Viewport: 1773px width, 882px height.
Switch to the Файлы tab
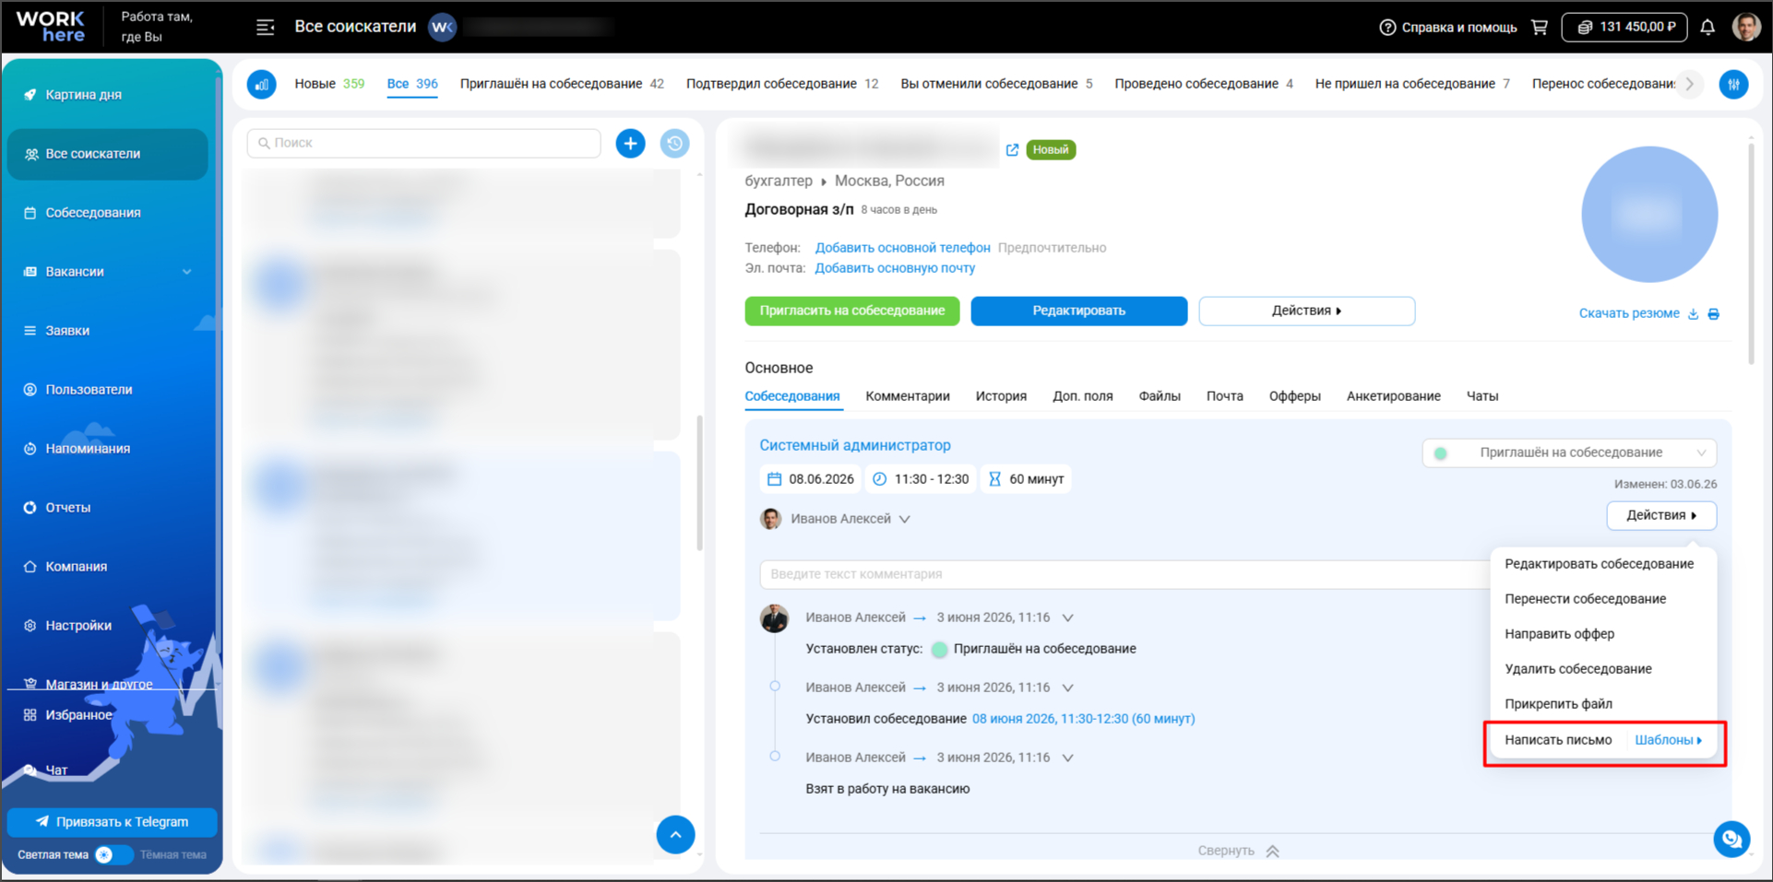[x=1160, y=396]
